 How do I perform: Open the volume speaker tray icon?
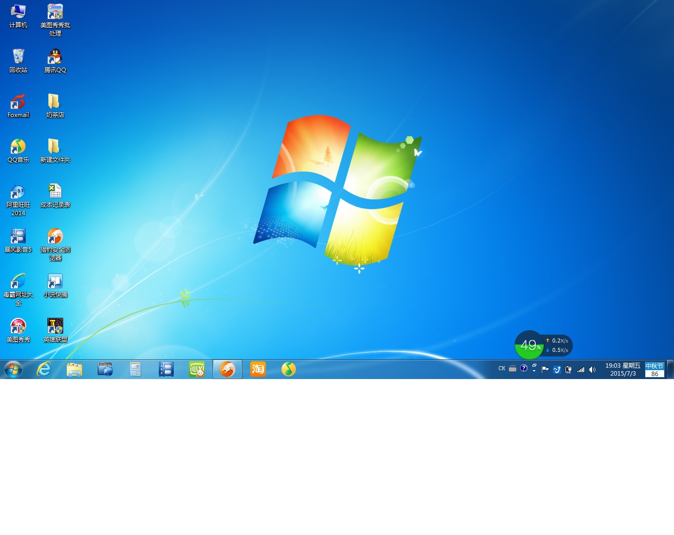click(593, 369)
